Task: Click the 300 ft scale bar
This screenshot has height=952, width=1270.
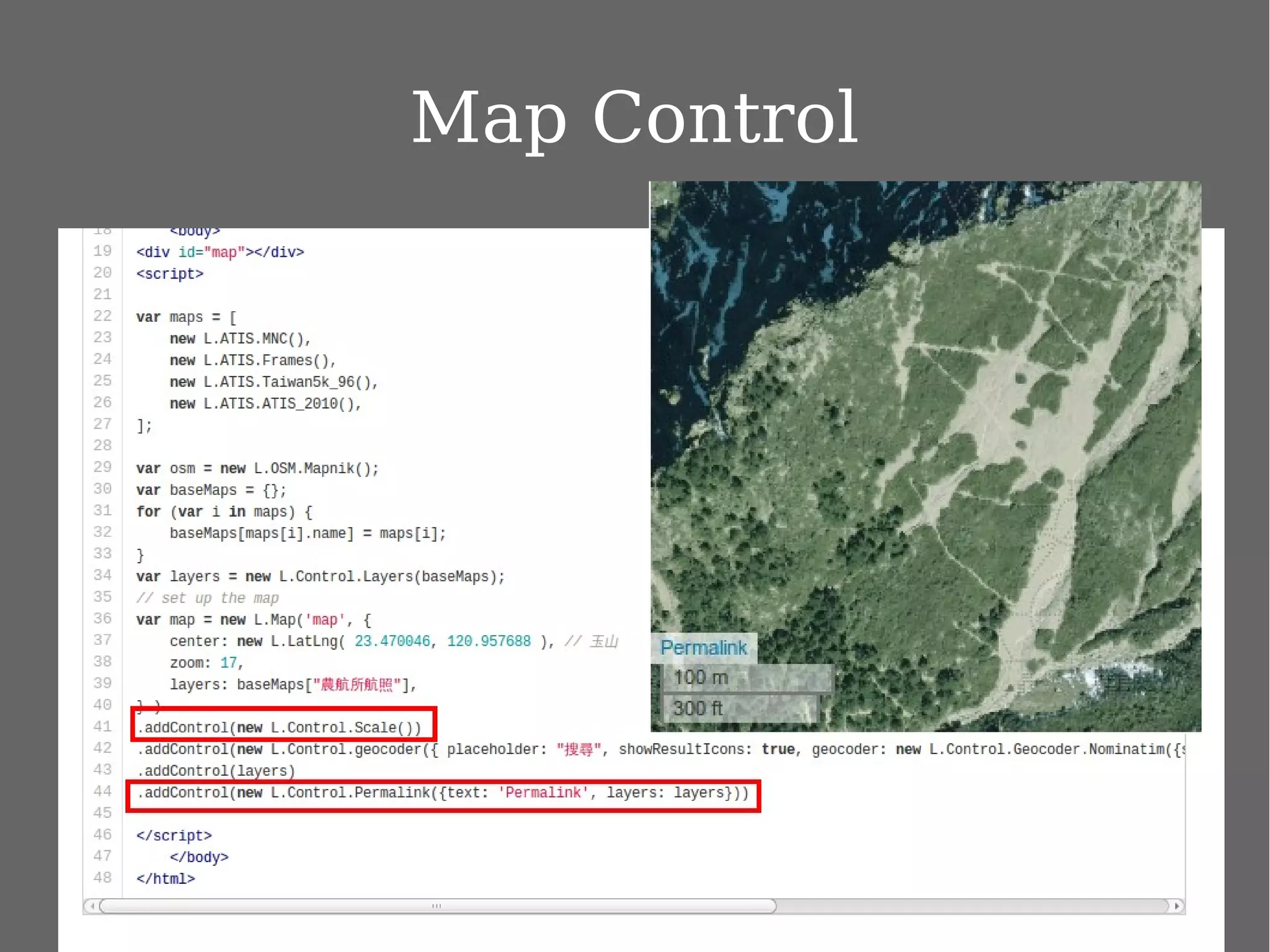Action: pos(740,708)
